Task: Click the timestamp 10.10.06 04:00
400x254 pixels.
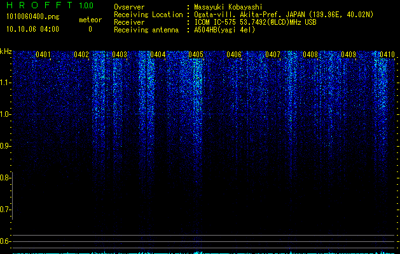Action: pyautogui.click(x=32, y=29)
